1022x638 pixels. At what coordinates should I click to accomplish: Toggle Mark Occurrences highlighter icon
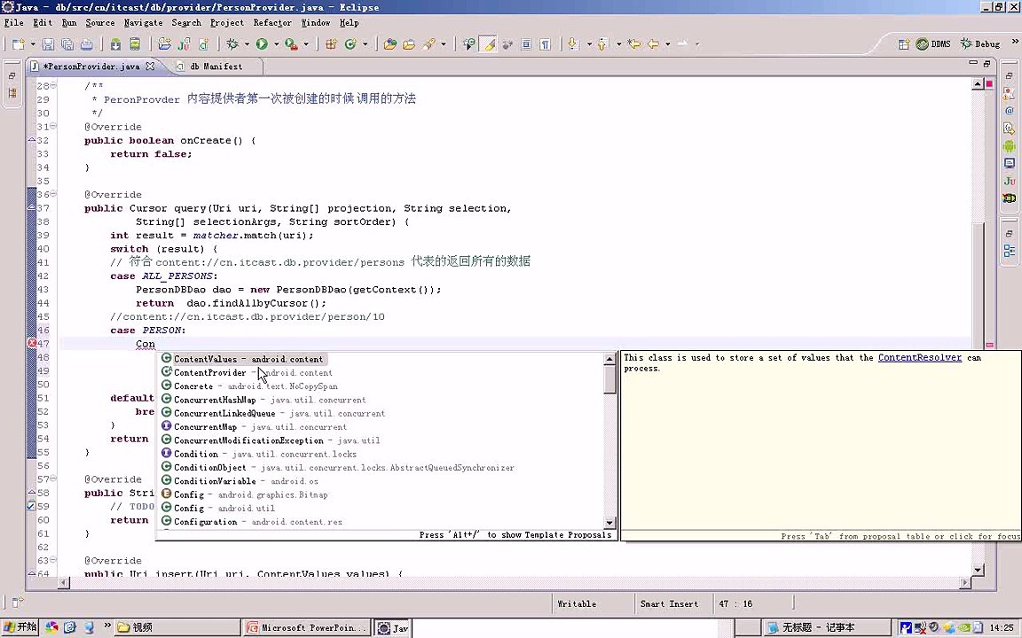[488, 44]
